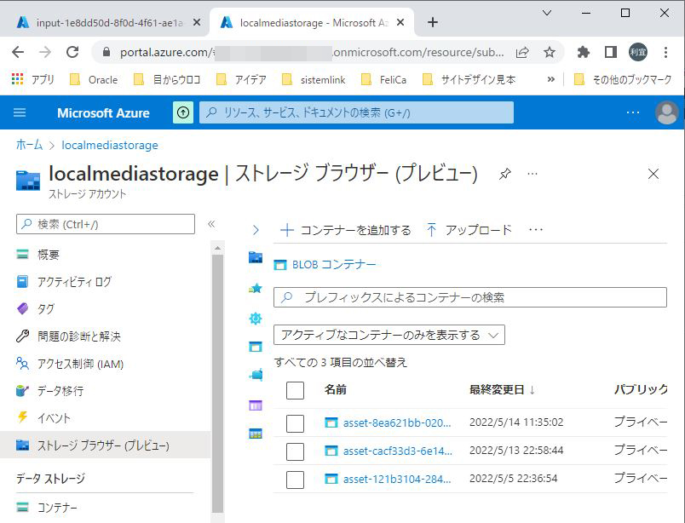
Task: Select the storage account folder icon in tree
Action: point(256,257)
